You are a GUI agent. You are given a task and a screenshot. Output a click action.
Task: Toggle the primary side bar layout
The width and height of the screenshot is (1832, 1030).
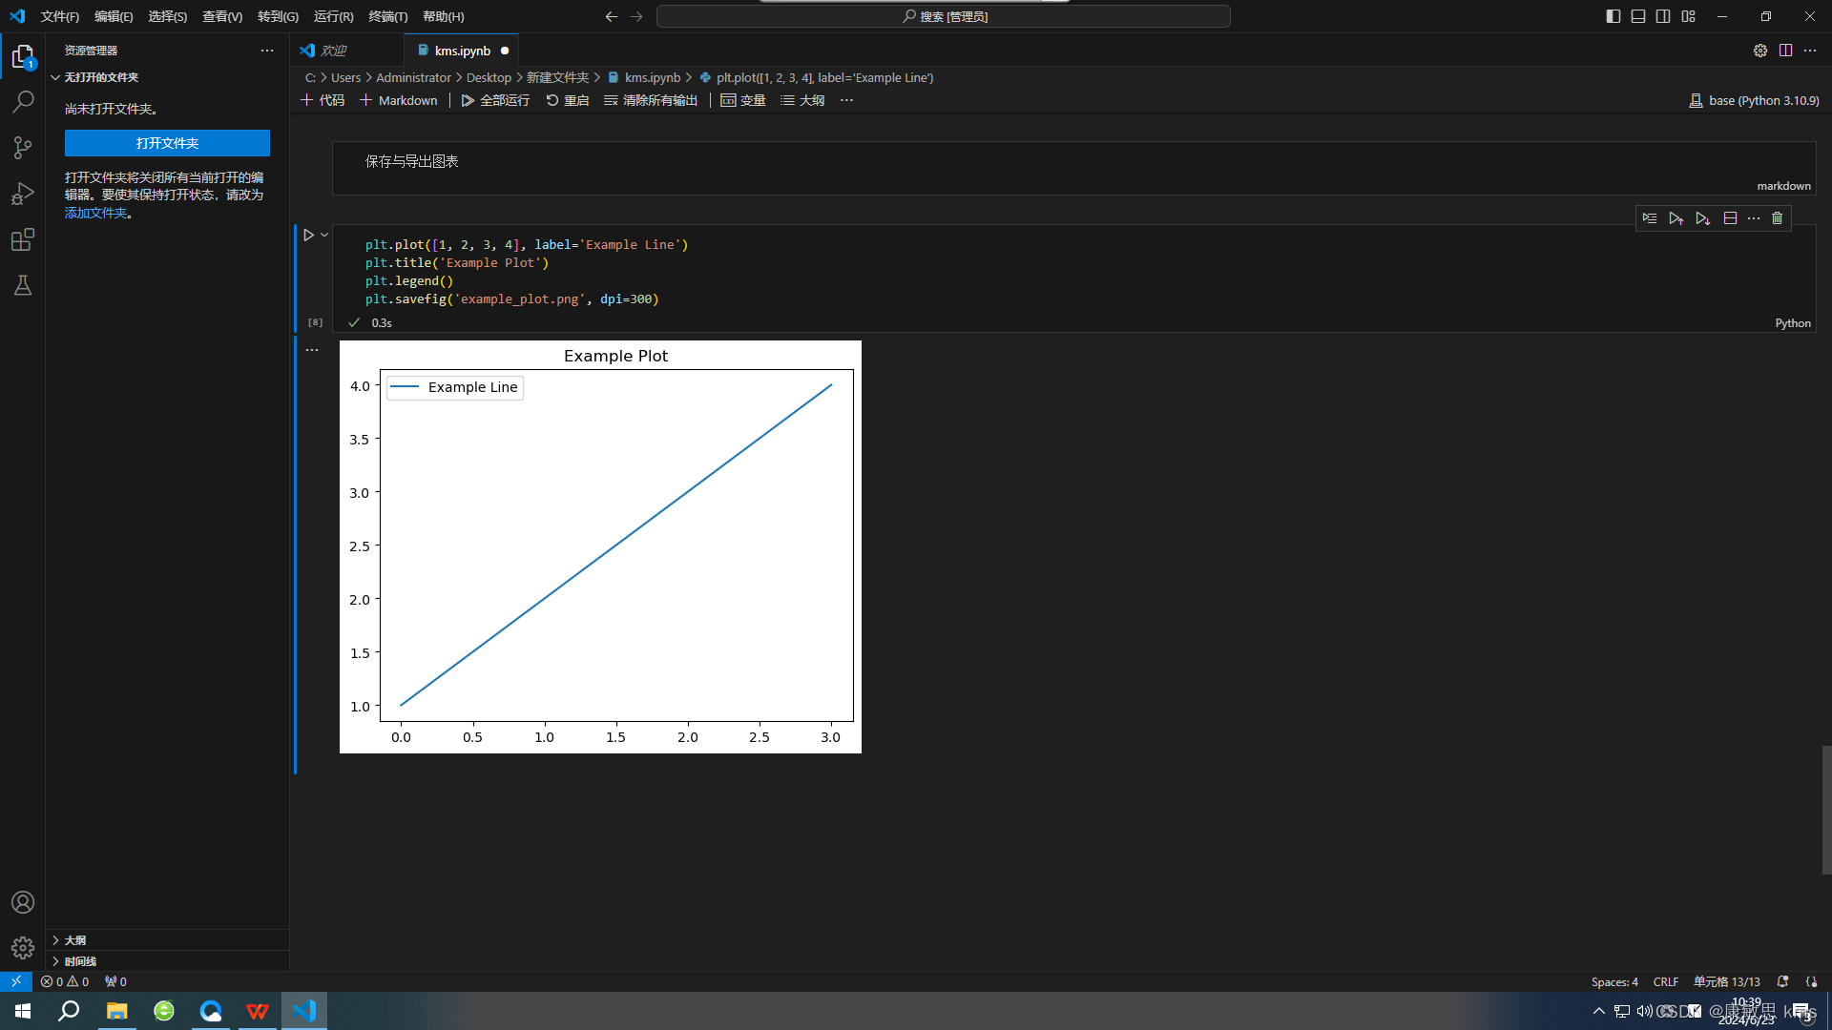[1613, 16]
